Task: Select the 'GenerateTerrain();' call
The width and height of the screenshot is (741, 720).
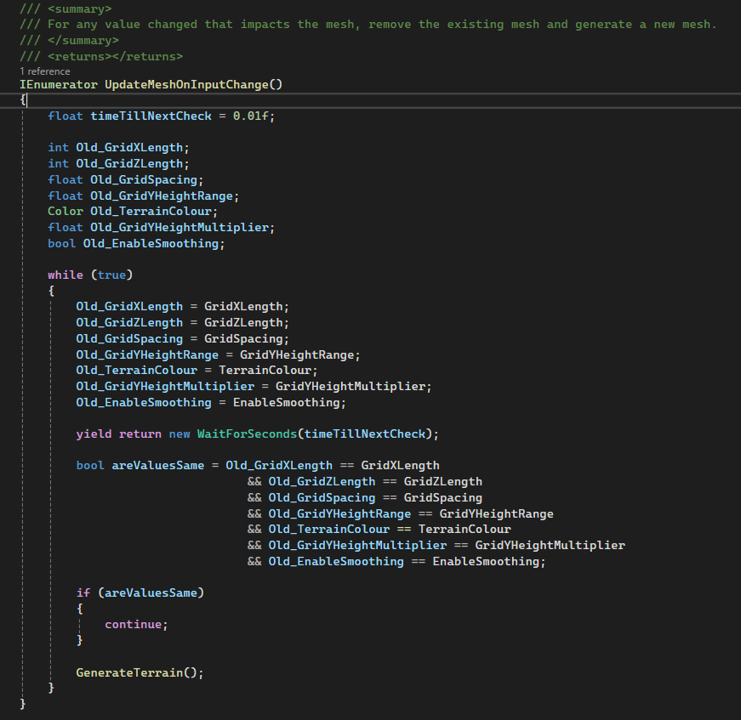Action: [x=140, y=672]
